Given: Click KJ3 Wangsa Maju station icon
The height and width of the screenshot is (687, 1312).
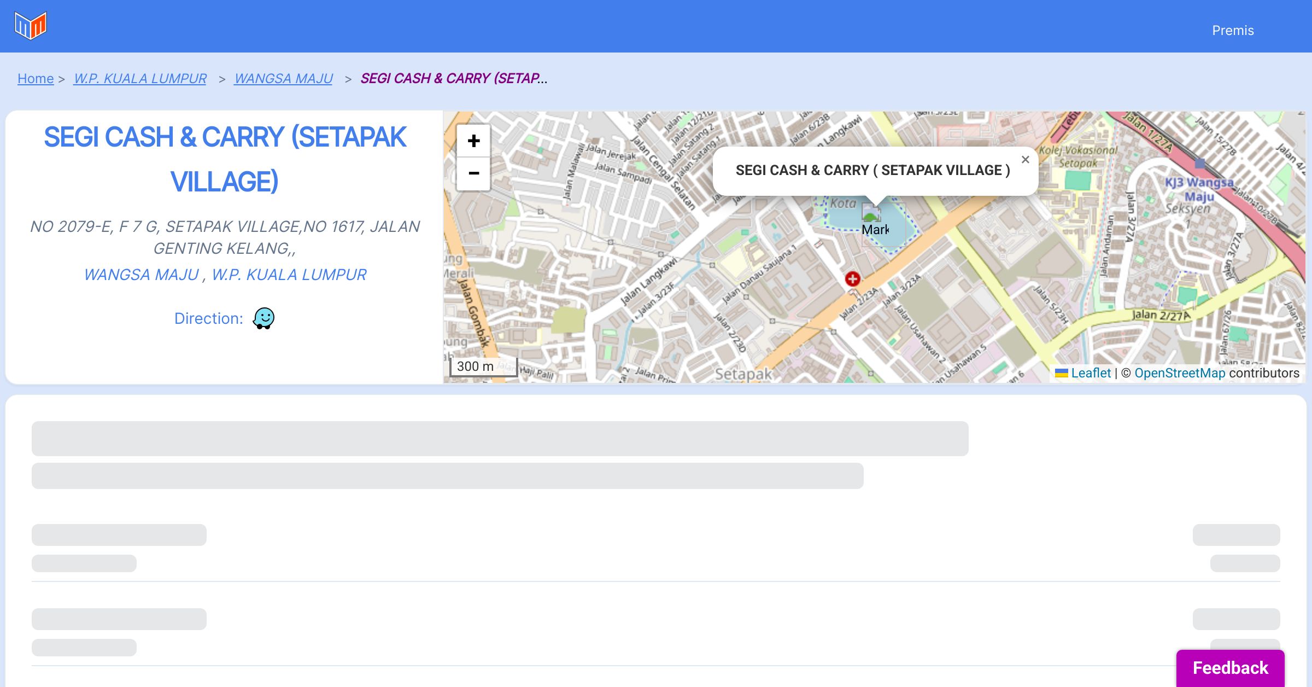Looking at the screenshot, I should coord(1199,163).
